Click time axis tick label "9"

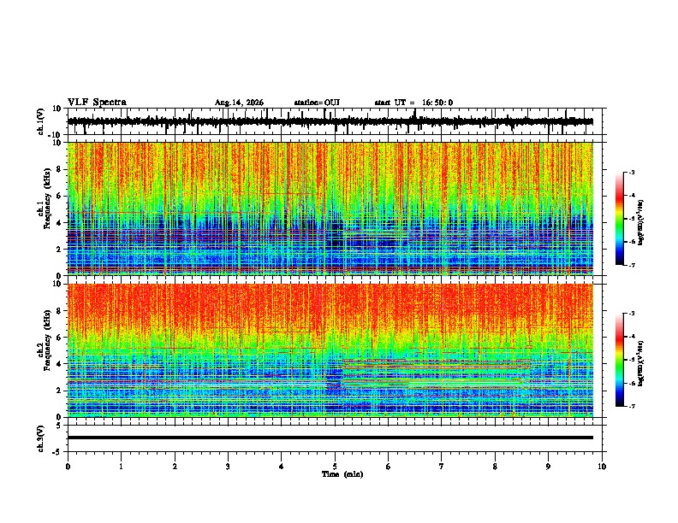548,467
